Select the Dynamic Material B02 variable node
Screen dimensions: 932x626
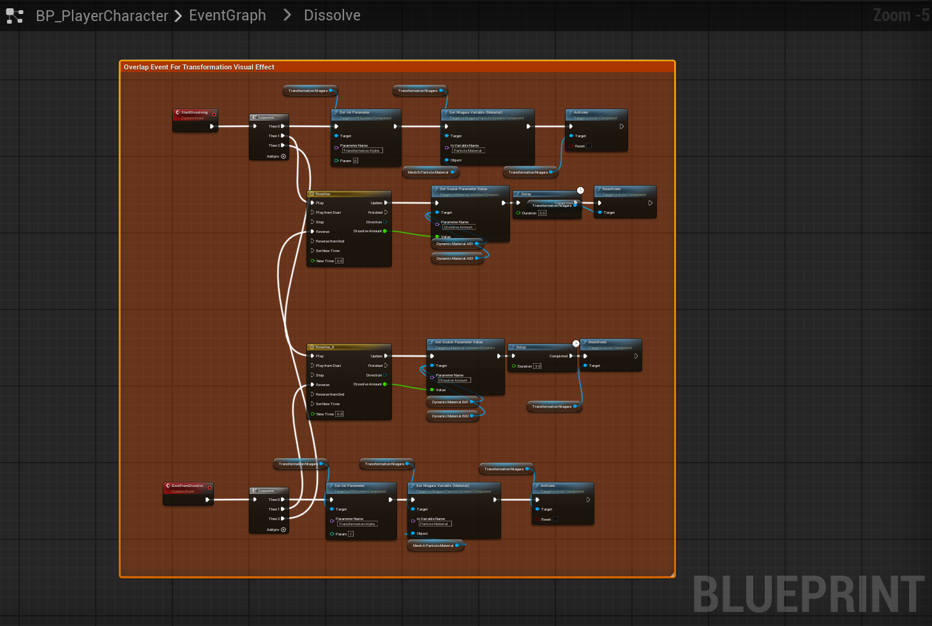click(451, 416)
